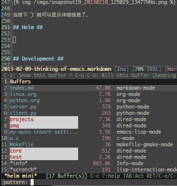Click the 7.3K size of projects

click(105, 119)
